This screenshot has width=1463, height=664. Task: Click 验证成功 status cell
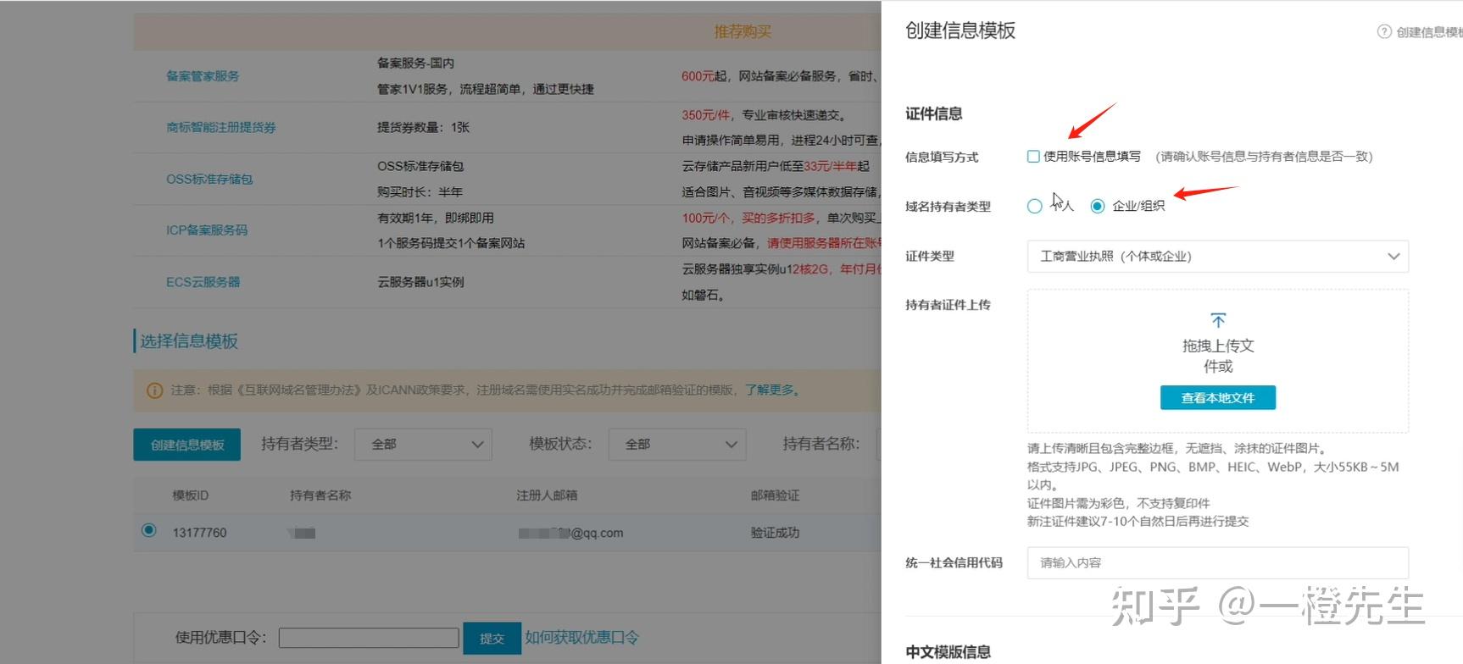[775, 533]
